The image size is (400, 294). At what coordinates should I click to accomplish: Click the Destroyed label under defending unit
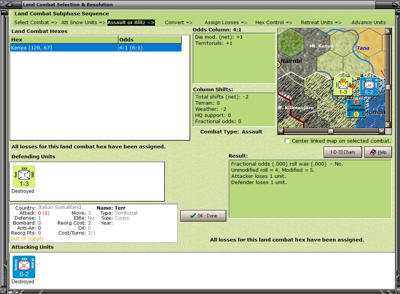pos(23,191)
